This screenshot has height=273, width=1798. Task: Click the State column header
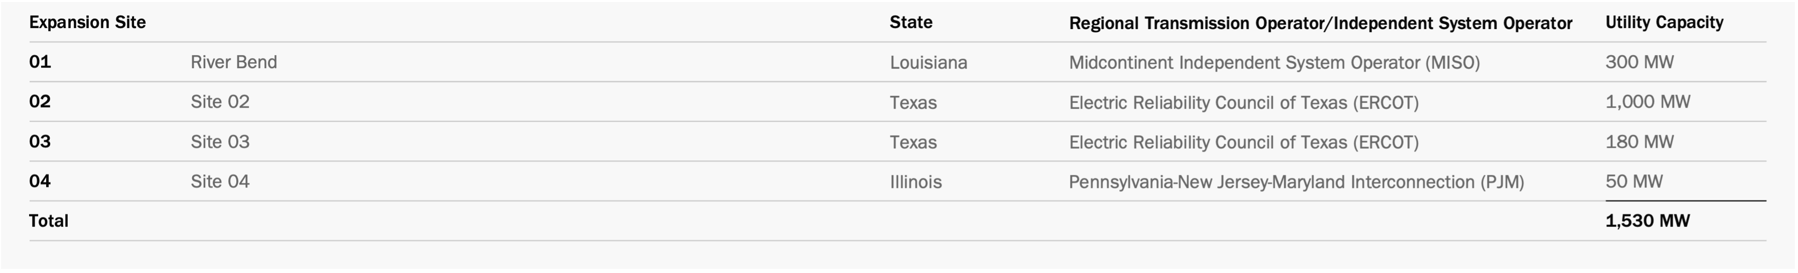tap(911, 22)
